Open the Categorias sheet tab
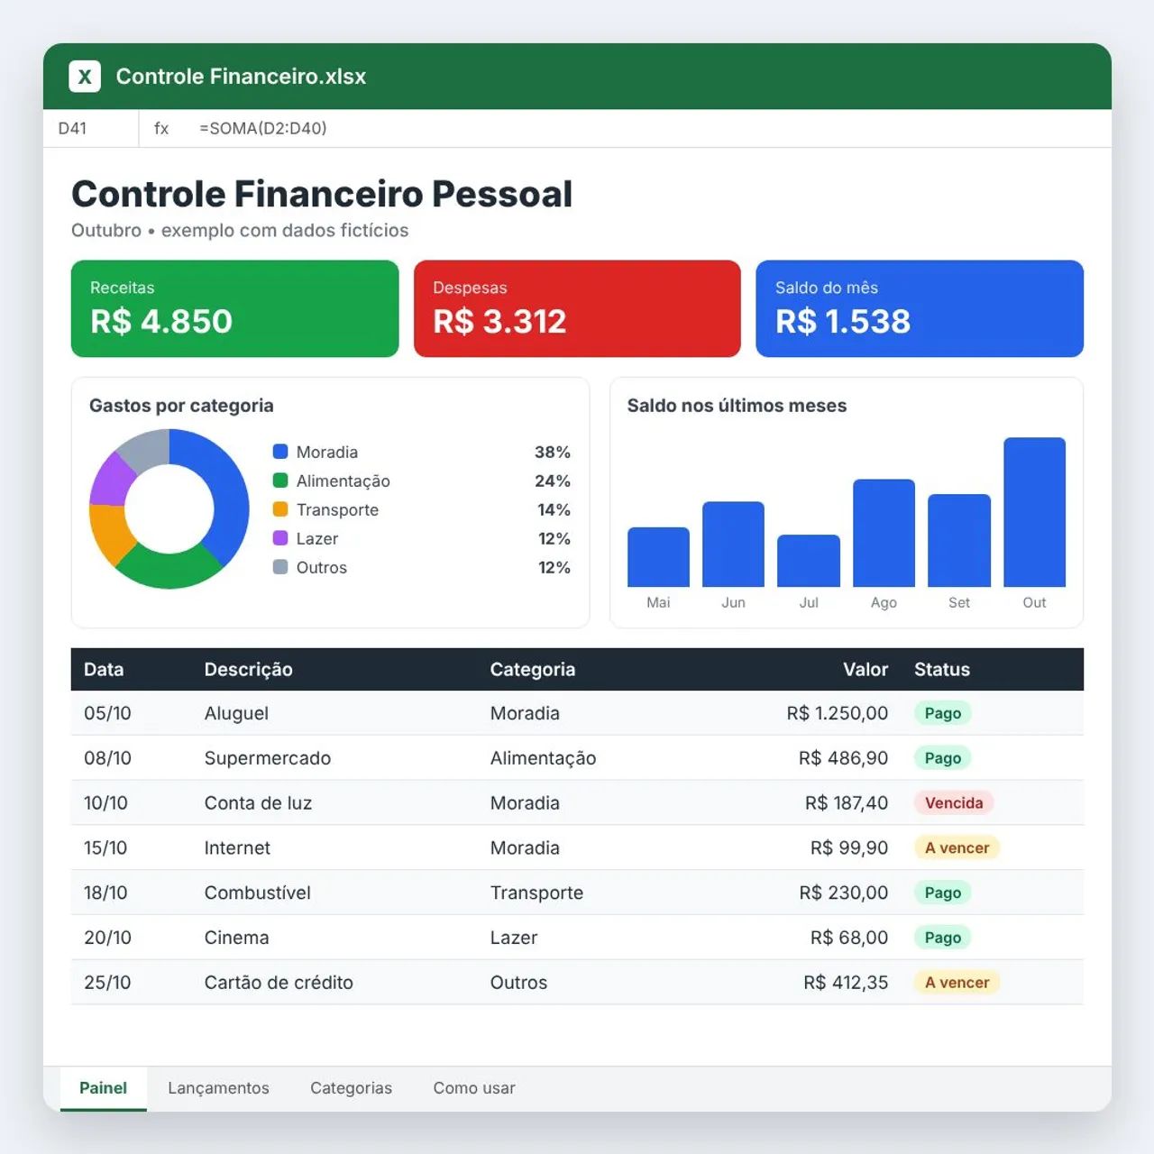 click(351, 1088)
